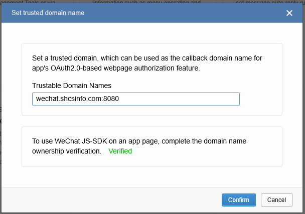Focus the Trustable Domain Names input field
This screenshot has height=214, width=305.
[135, 99]
